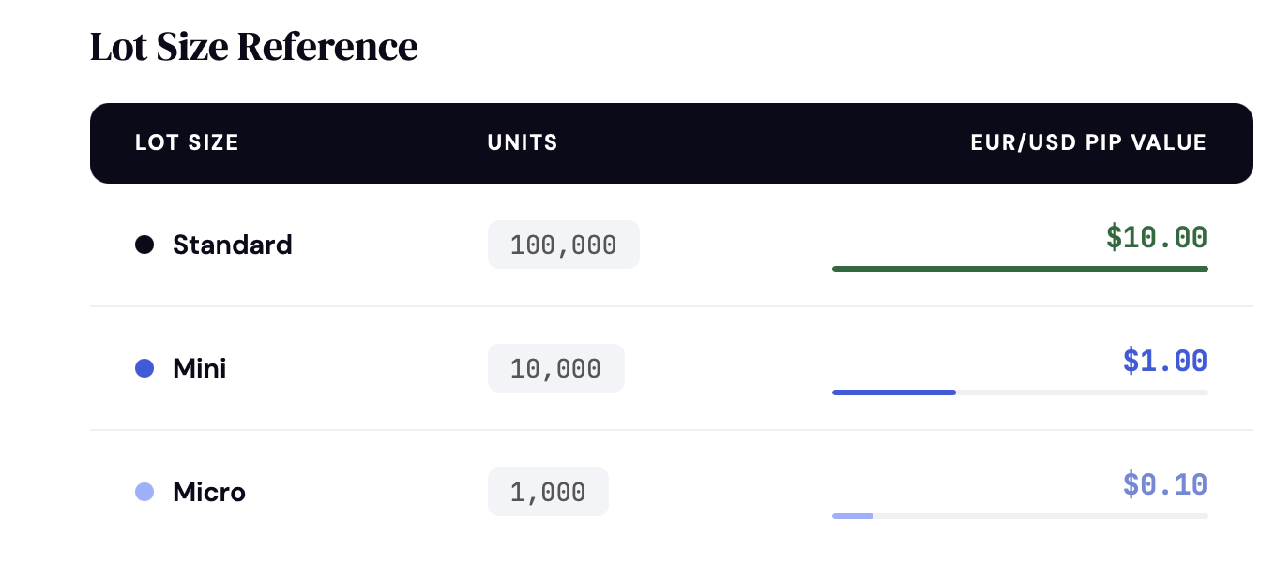Select the Standard lot size label
This screenshot has width=1275, height=578.
point(233,245)
